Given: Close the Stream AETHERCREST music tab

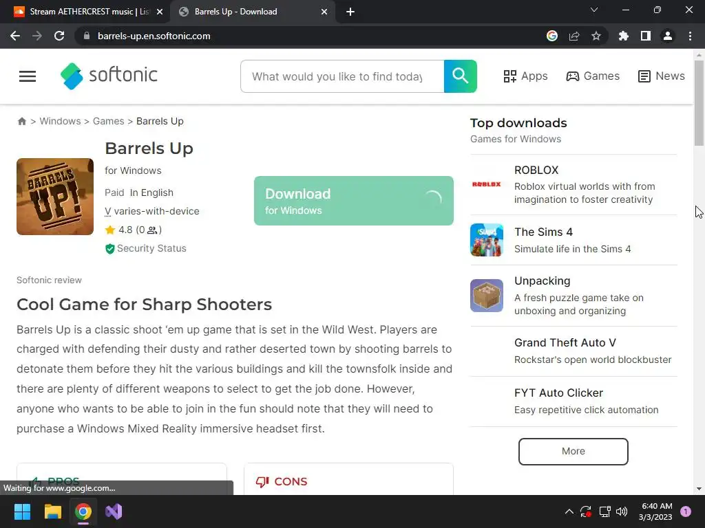Looking at the screenshot, I should tap(159, 12).
